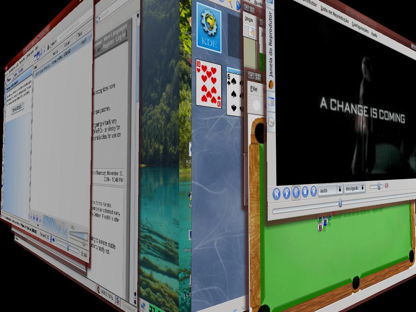Click the bottom middle pocket of pool table
The image size is (416, 312).
click(356, 283)
